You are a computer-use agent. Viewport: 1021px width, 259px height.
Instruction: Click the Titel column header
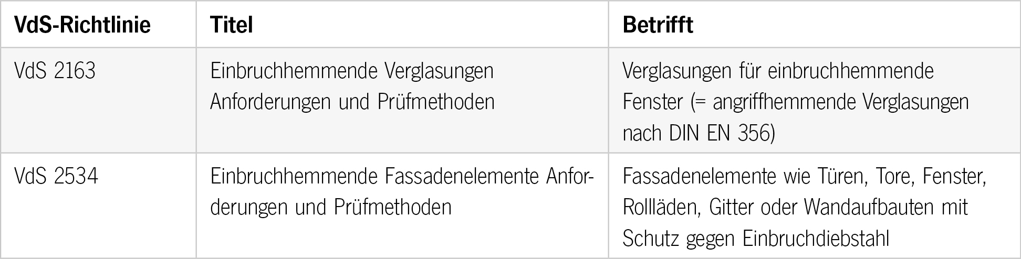(232, 25)
